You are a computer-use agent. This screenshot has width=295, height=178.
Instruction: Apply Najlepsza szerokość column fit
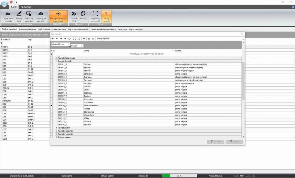pos(95,14)
